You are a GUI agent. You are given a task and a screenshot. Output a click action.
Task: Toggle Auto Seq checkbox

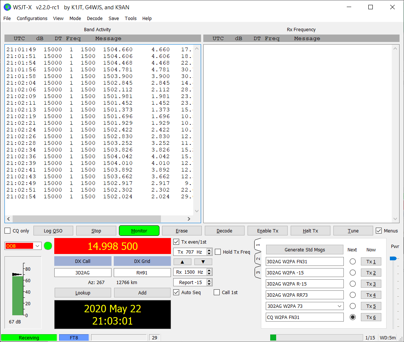[x=176, y=292]
